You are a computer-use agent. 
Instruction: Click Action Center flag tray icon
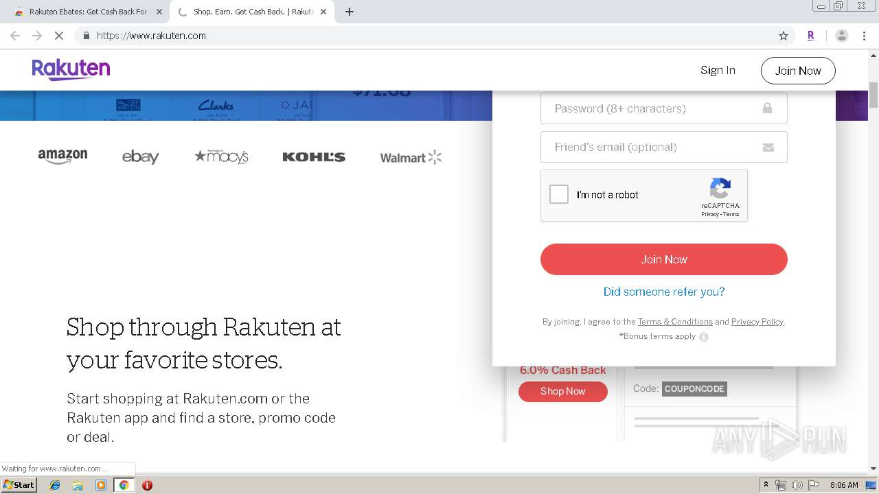click(x=813, y=485)
